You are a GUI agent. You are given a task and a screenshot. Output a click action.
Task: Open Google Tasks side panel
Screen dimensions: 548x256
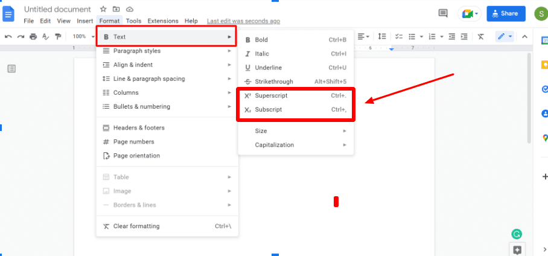click(544, 89)
